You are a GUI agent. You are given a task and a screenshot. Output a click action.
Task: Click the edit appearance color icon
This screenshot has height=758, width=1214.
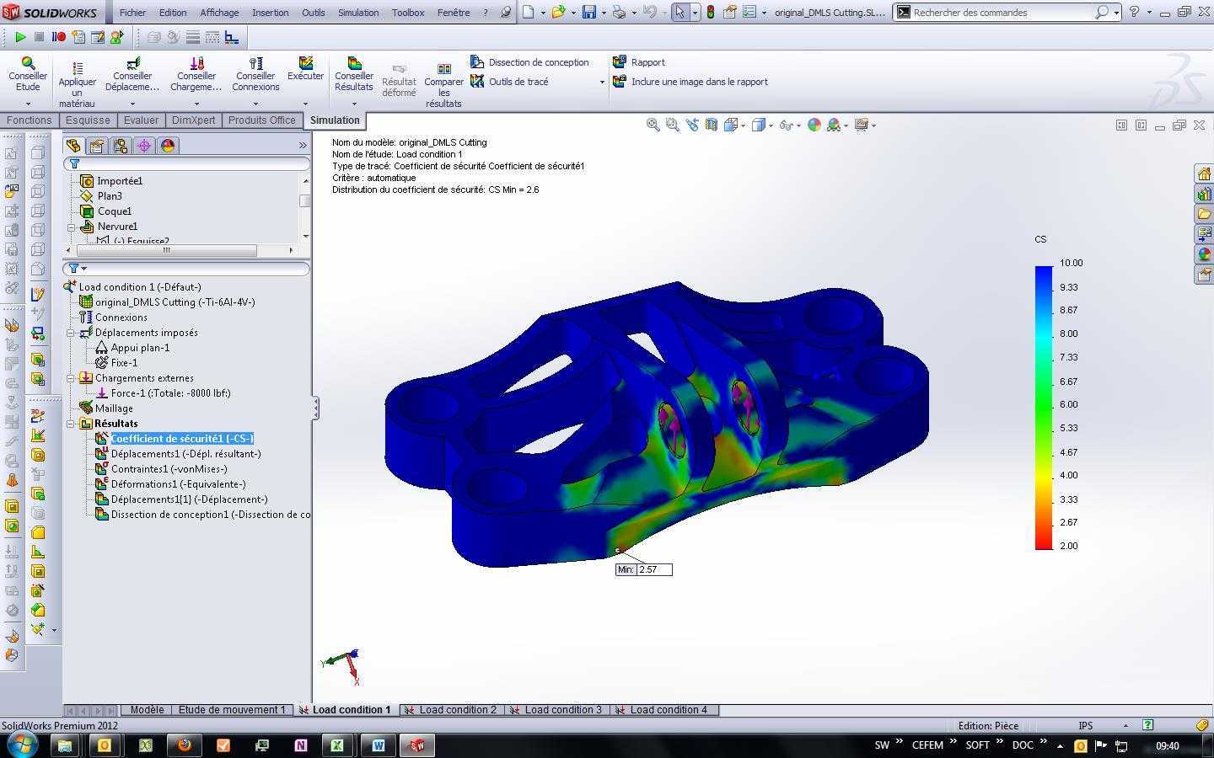pyautogui.click(x=814, y=125)
